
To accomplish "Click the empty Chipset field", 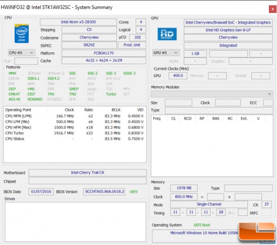I will (88, 181).
